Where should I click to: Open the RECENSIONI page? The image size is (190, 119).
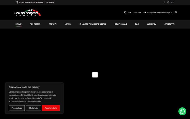pyautogui.click(x=121, y=24)
